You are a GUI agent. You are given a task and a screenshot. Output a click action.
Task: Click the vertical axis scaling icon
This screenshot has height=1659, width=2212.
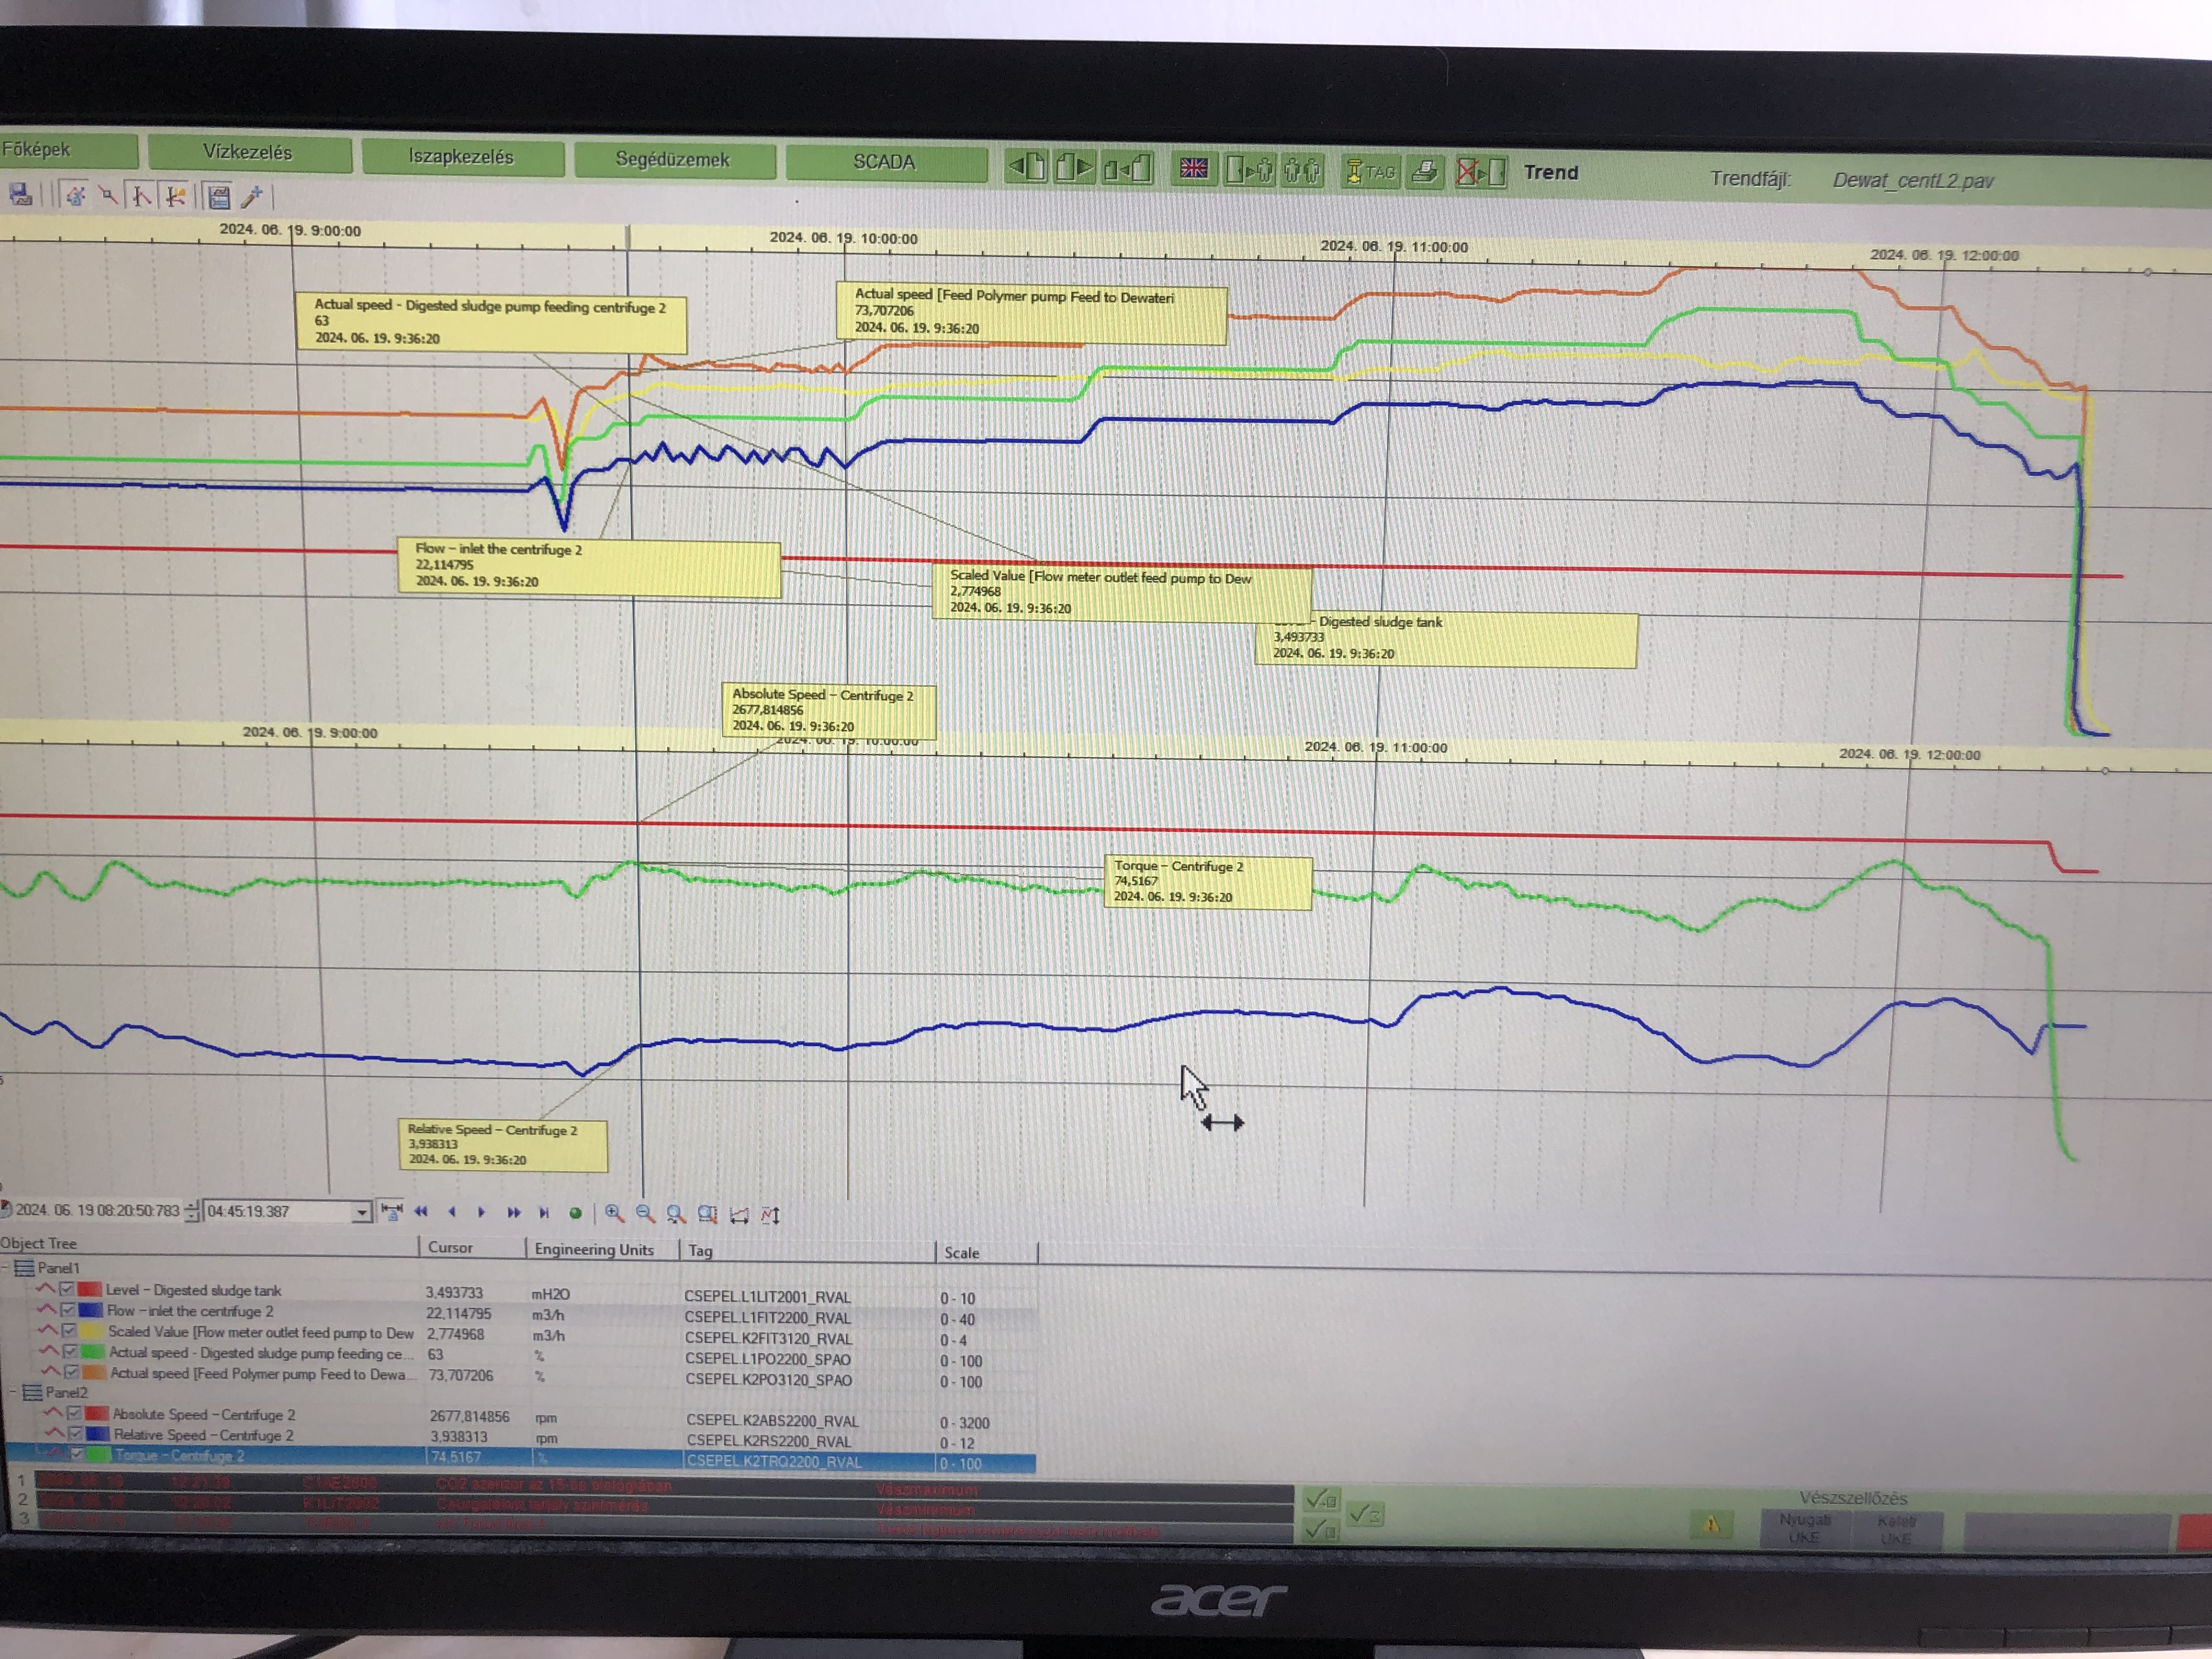point(770,1215)
